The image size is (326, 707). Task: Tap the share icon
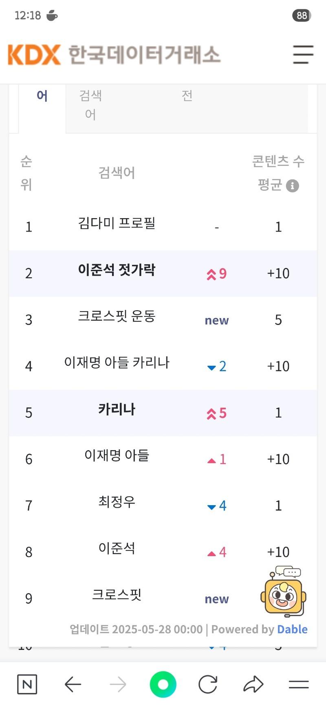[253, 684]
